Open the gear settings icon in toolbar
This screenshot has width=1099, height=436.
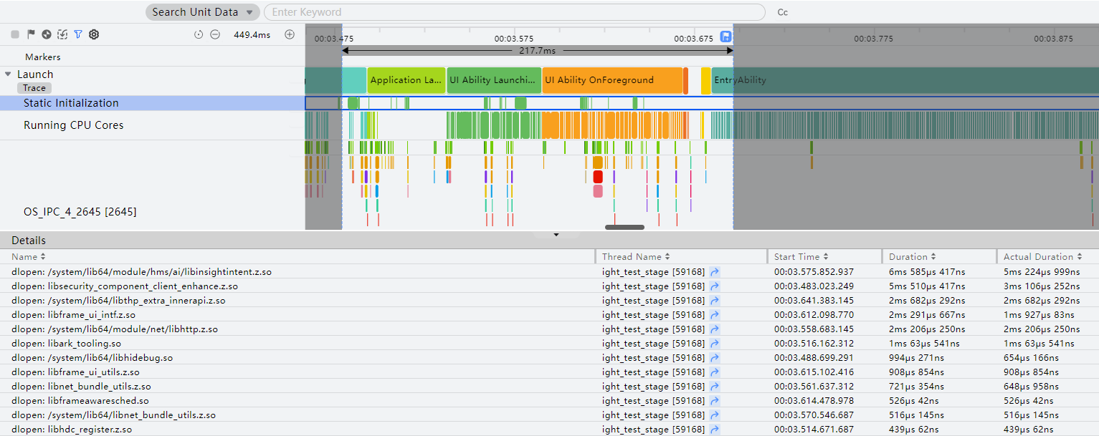[x=94, y=34]
